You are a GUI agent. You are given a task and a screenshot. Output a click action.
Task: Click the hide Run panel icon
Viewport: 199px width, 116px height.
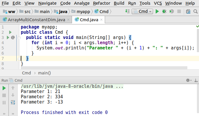tap(196, 80)
